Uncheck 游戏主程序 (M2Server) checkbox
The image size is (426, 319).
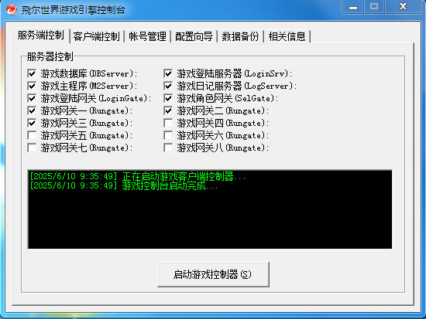(32, 86)
